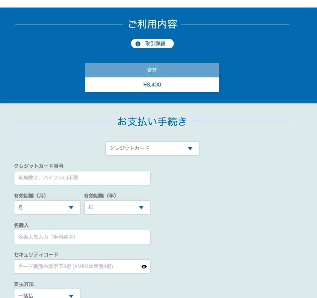Expand the 有効期限(月) month dropdown
Viewport: 317px width, 298px height.
[47, 207]
